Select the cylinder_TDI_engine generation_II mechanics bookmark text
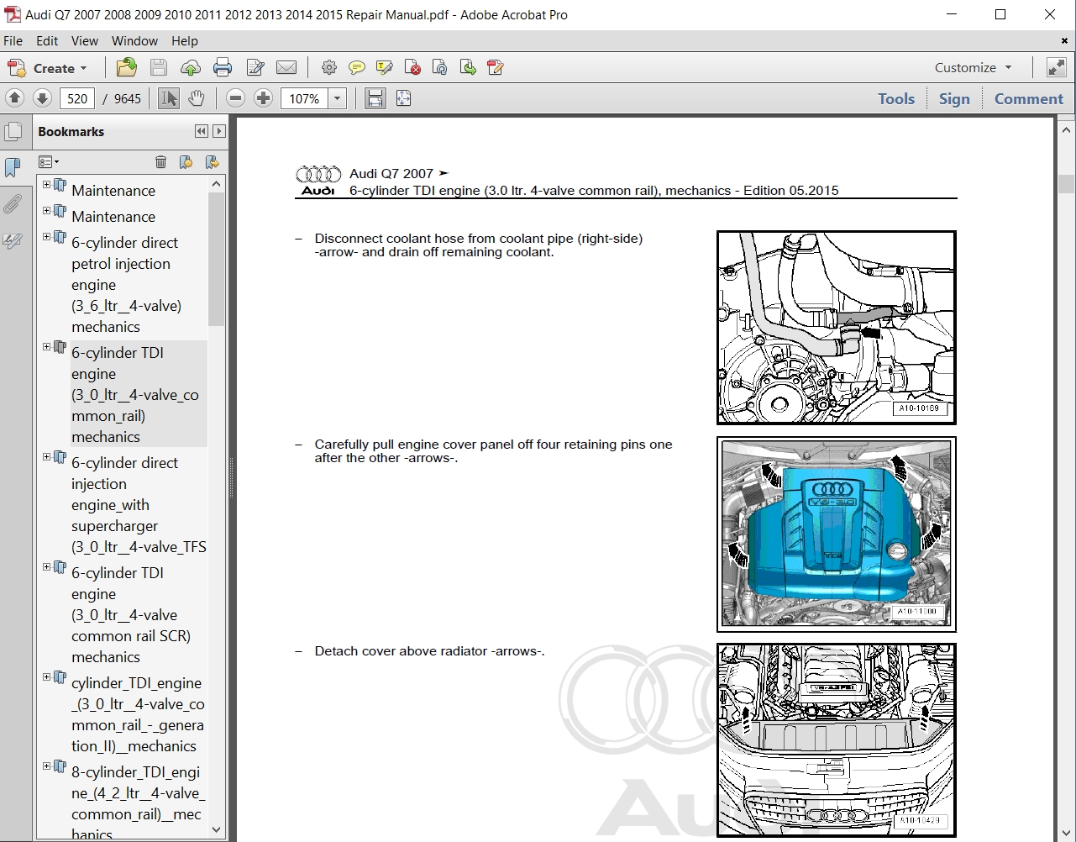 [x=138, y=715]
